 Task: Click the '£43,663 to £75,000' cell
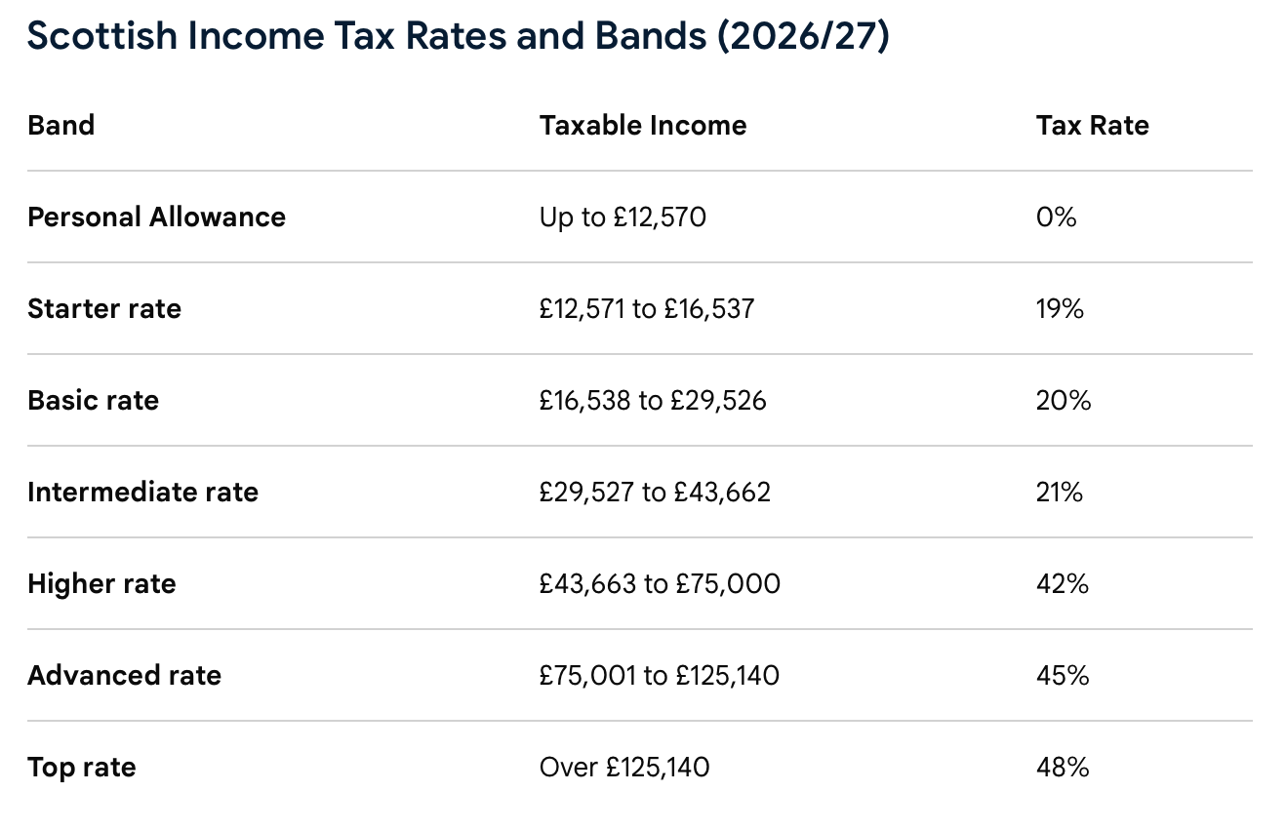pos(660,583)
